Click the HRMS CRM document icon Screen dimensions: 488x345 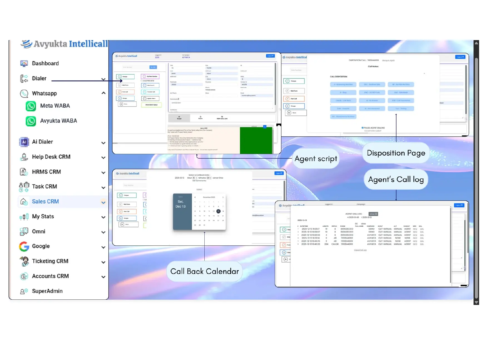(x=24, y=172)
